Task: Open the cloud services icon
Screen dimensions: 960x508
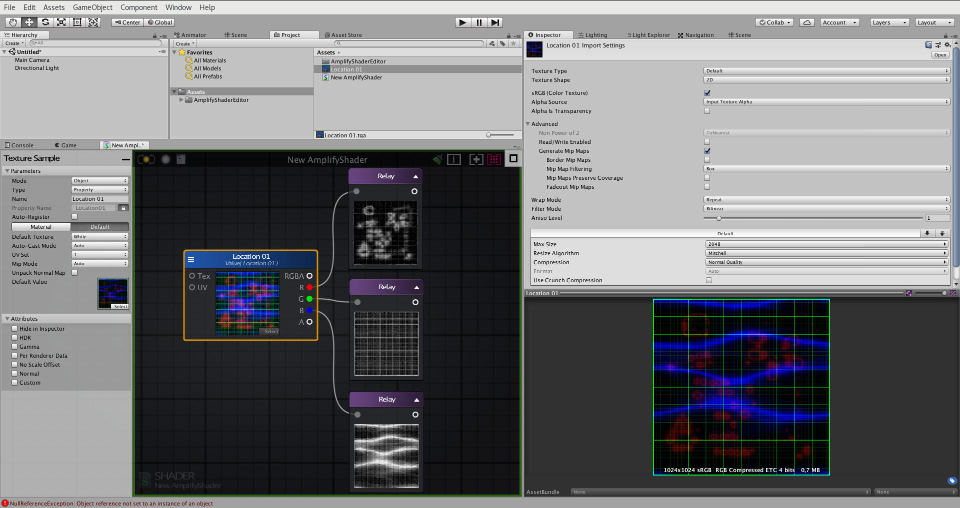Action: tap(807, 22)
